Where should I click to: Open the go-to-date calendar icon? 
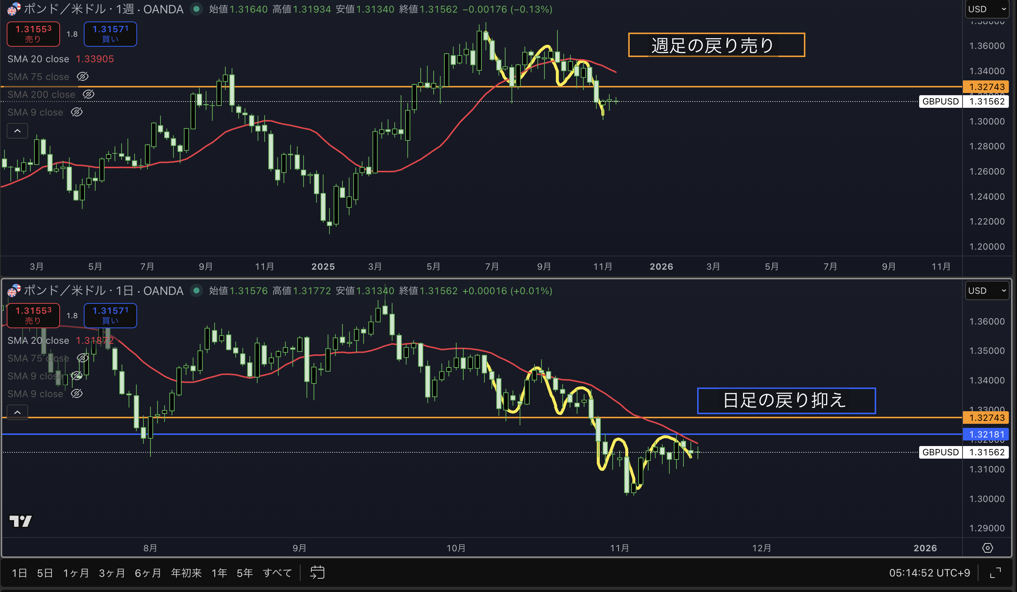pos(317,572)
